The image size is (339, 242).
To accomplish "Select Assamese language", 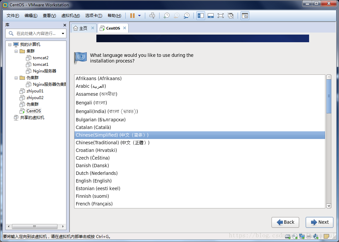I will (199, 94).
